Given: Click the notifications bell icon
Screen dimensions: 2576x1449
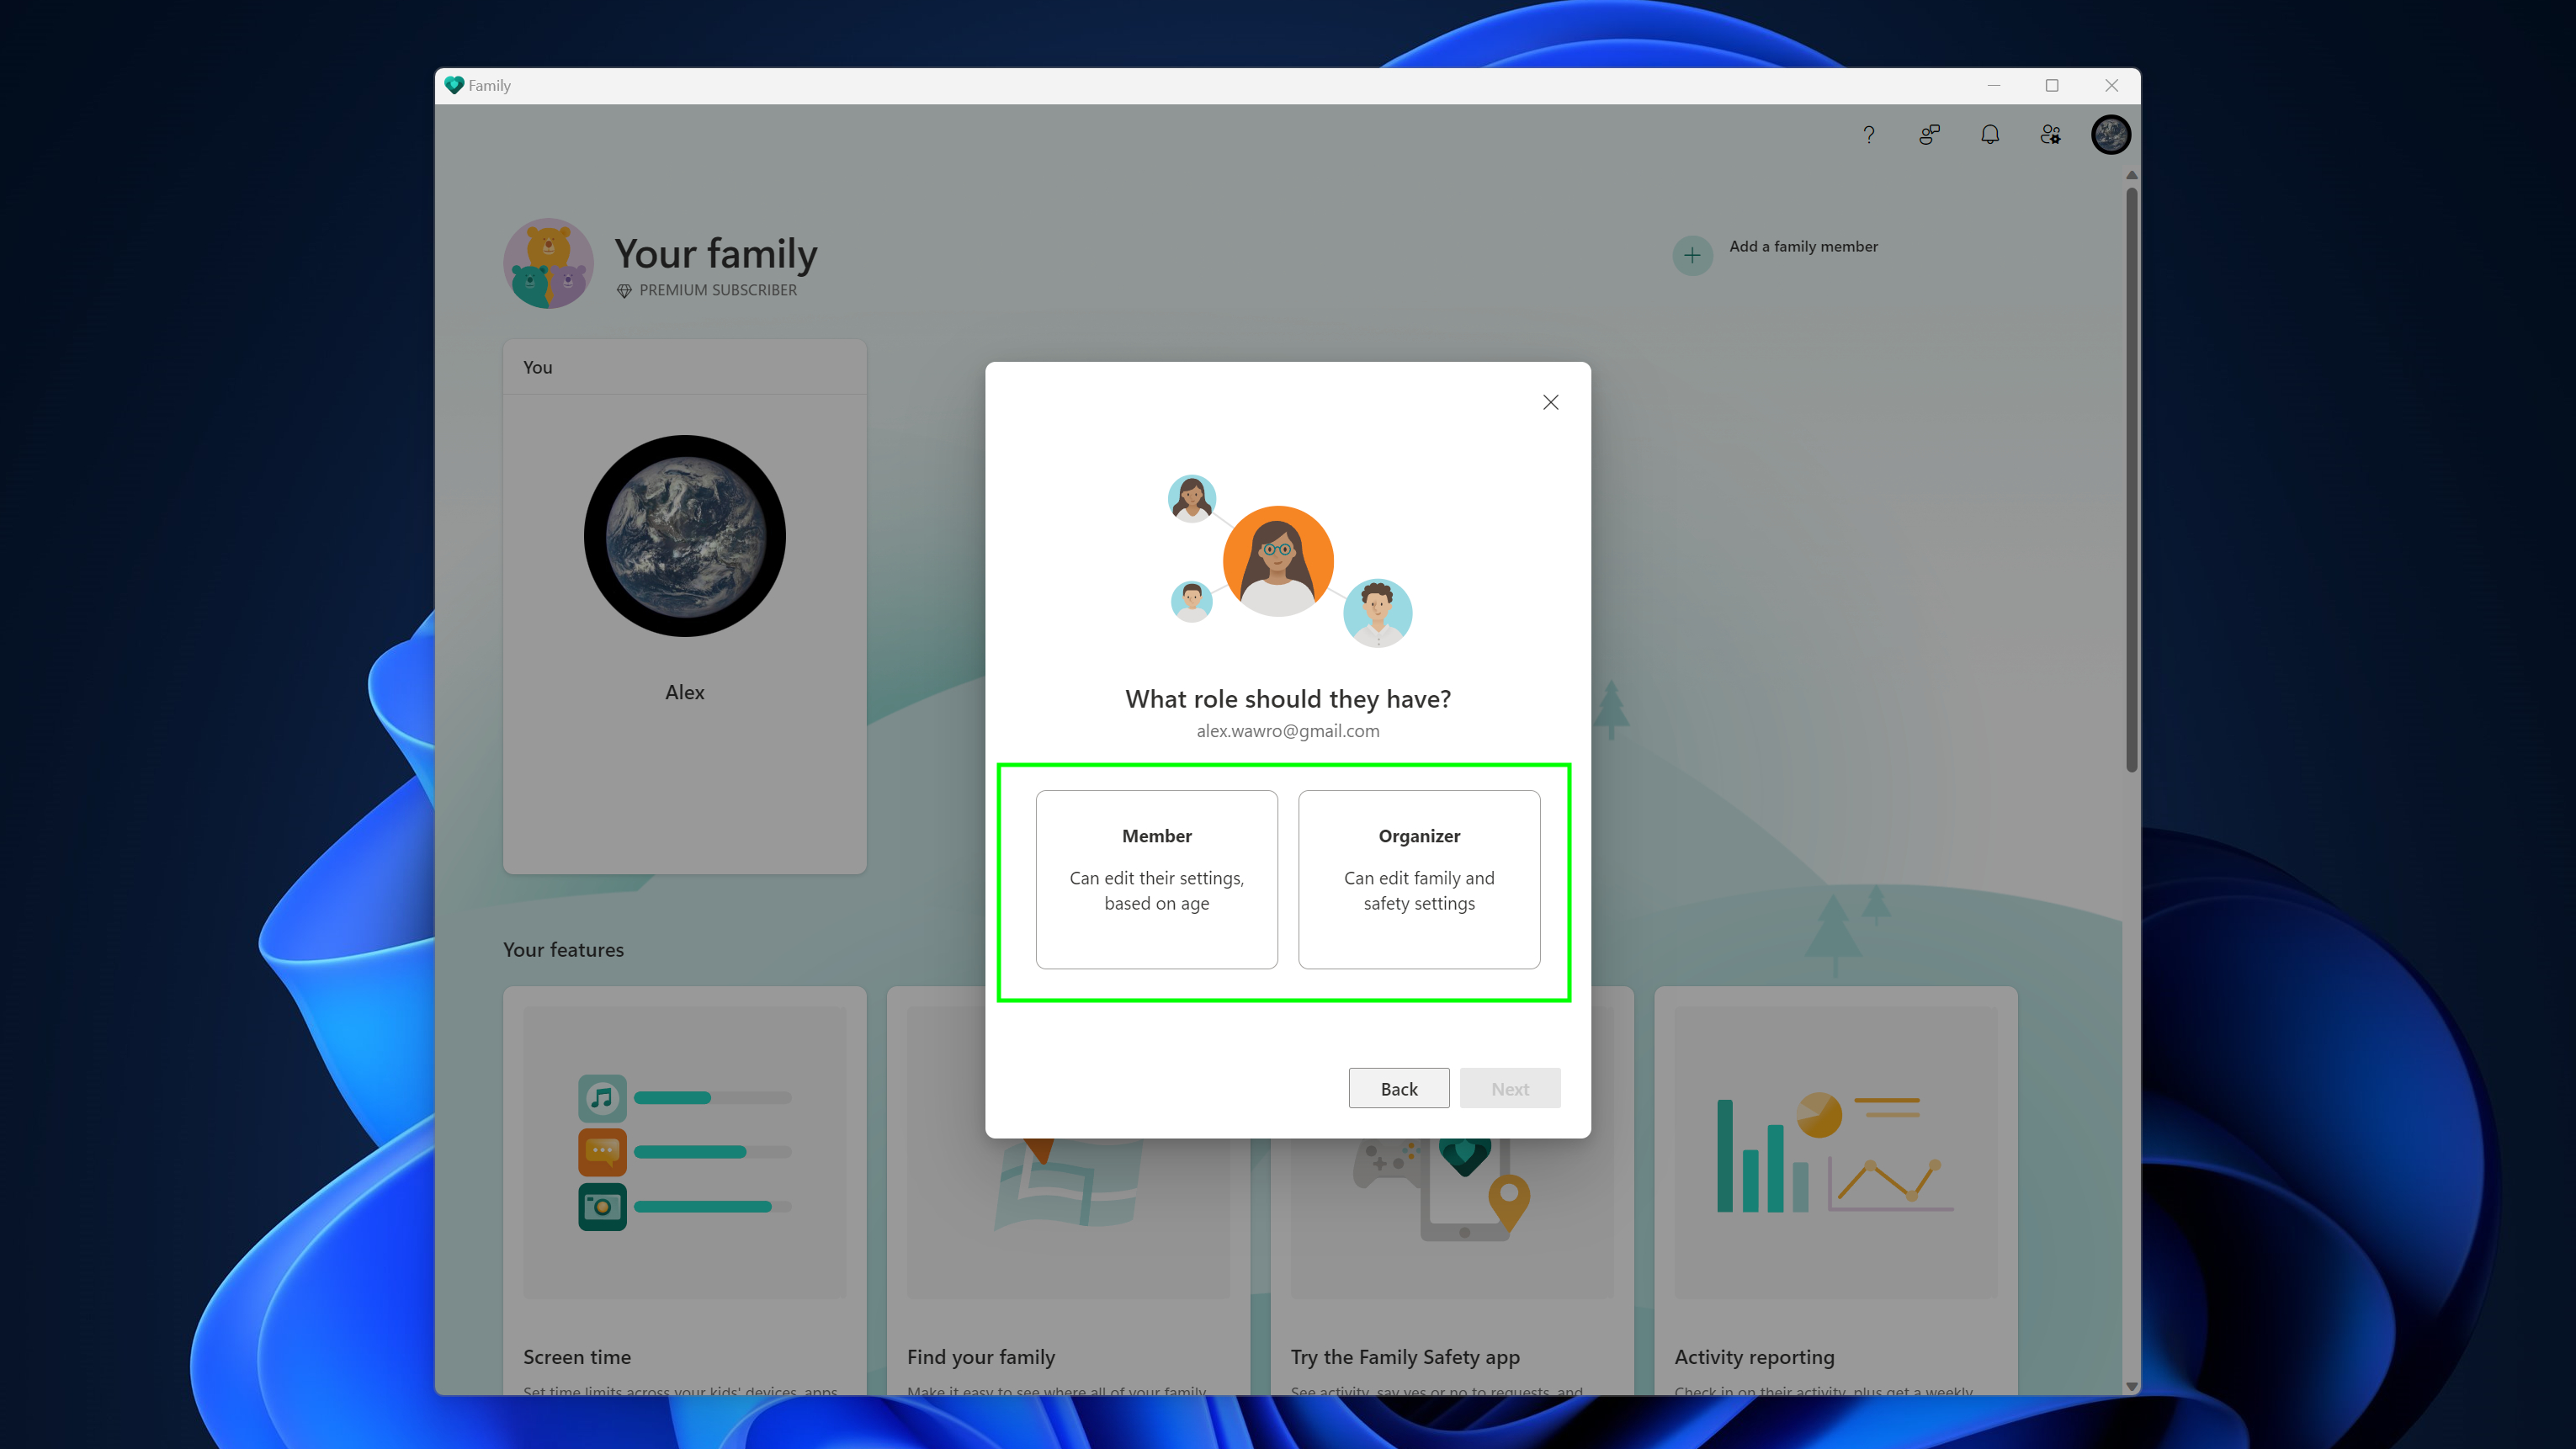Looking at the screenshot, I should point(1989,135).
